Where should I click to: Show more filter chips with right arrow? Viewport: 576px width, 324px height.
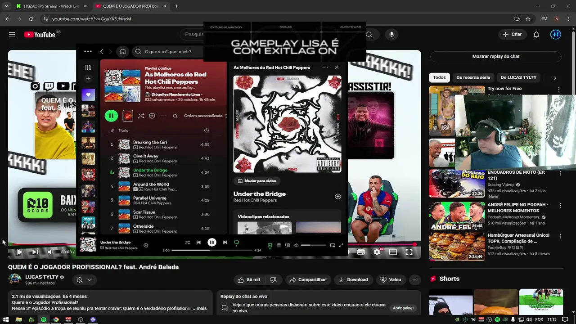point(555,78)
